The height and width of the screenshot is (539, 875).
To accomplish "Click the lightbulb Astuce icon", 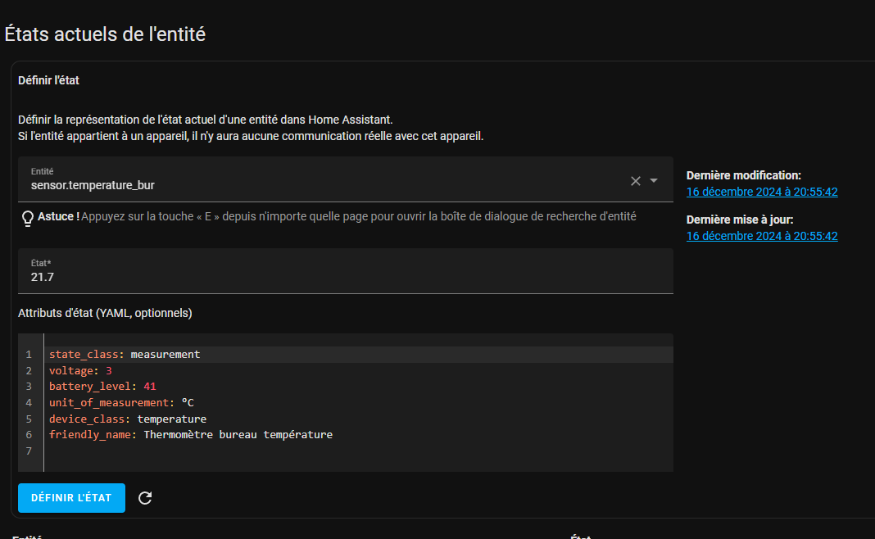I will [27, 218].
